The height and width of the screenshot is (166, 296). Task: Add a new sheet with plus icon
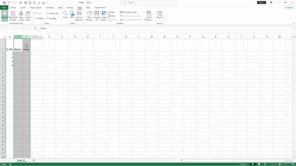tap(34, 160)
